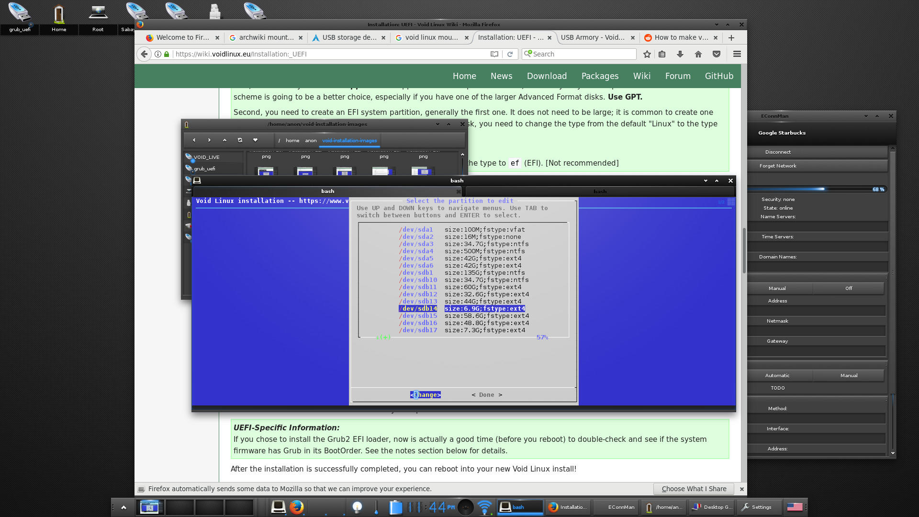This screenshot has height=517, width=919.
Task: Click the lightbulb backlight icon in taskbar
Action: tap(357, 507)
